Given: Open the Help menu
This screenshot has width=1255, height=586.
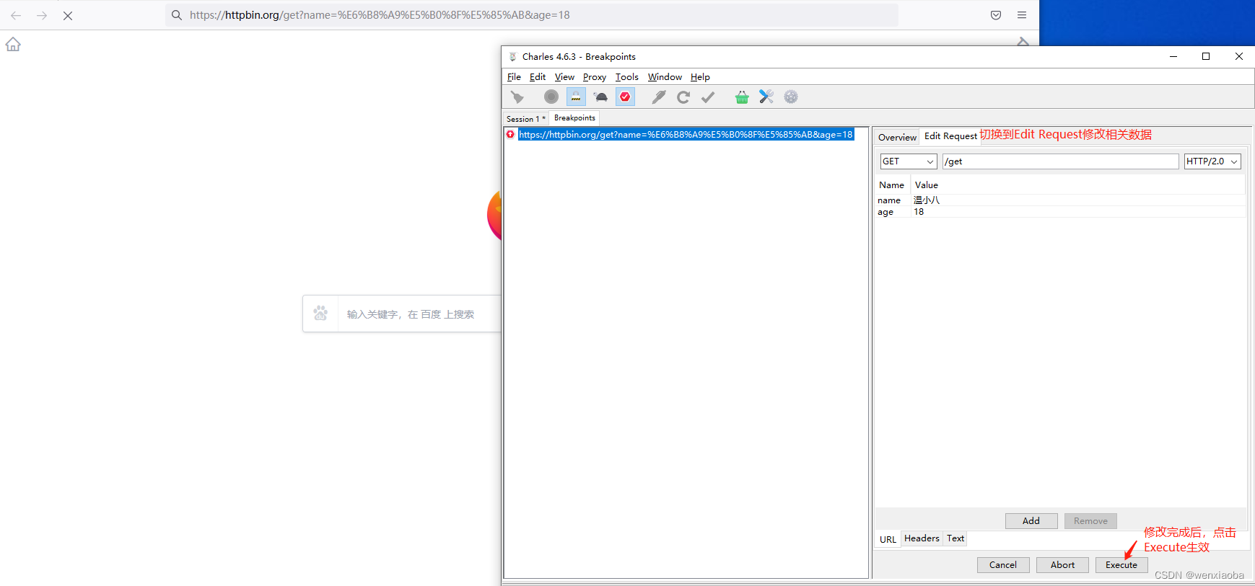Looking at the screenshot, I should (700, 77).
